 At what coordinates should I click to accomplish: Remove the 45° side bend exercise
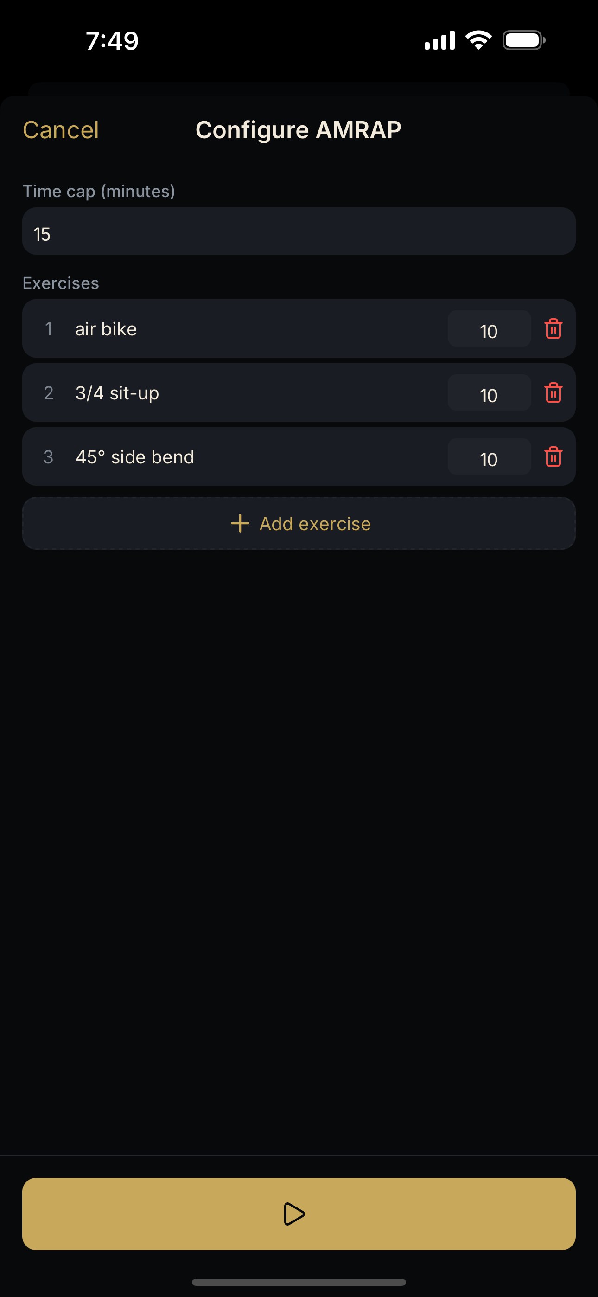553,456
